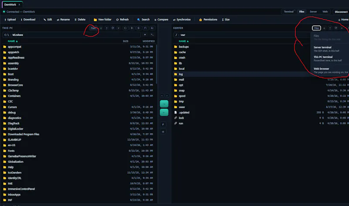The image size is (349, 206).
Task: Open a terminal at the This PC path
Action: click(152, 35)
